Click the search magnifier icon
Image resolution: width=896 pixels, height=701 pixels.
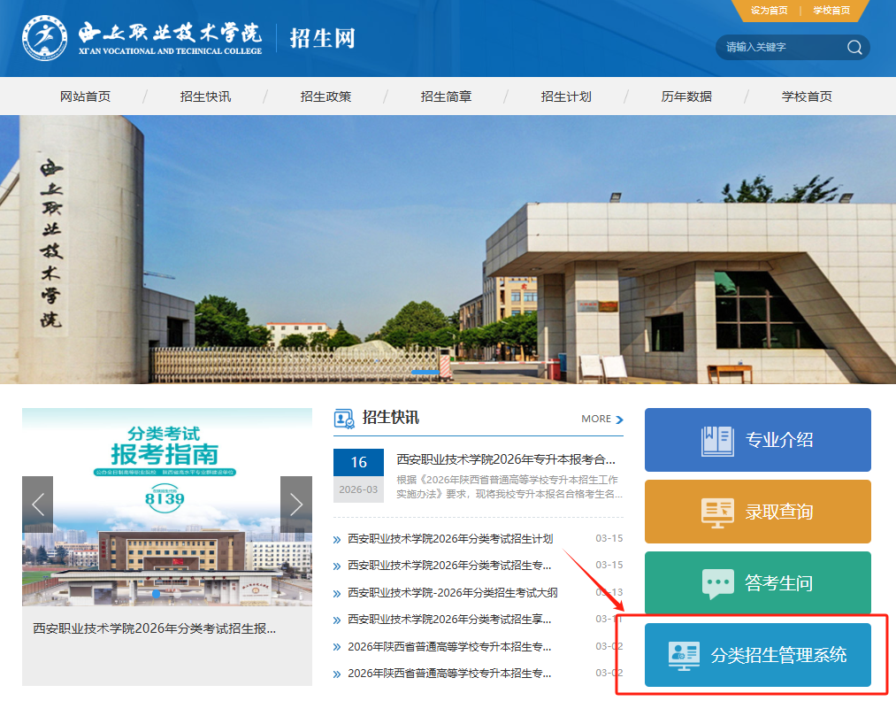click(x=854, y=48)
